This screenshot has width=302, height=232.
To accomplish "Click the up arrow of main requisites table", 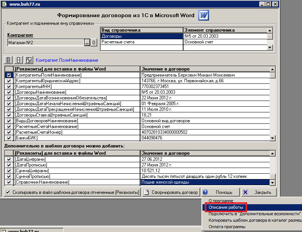I will pos(272,69).
